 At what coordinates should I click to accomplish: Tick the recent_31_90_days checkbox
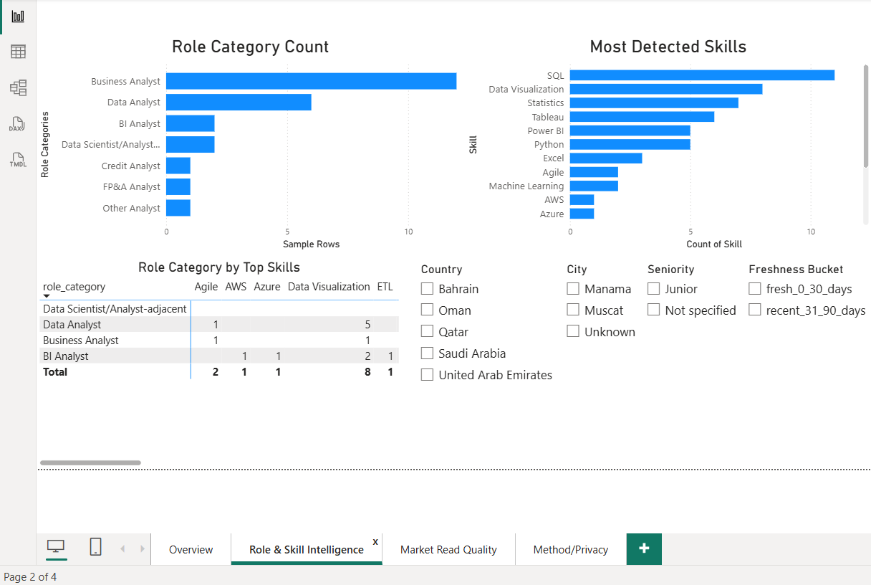pyautogui.click(x=755, y=310)
